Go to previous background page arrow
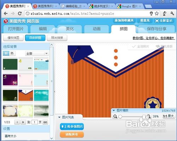 (17, 122)
